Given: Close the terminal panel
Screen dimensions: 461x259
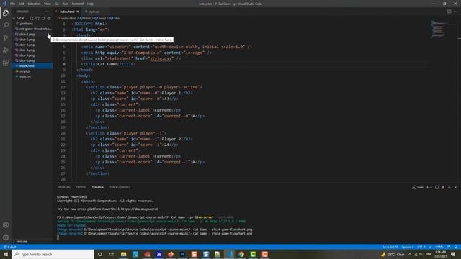Looking at the screenshot, I should 455,187.
